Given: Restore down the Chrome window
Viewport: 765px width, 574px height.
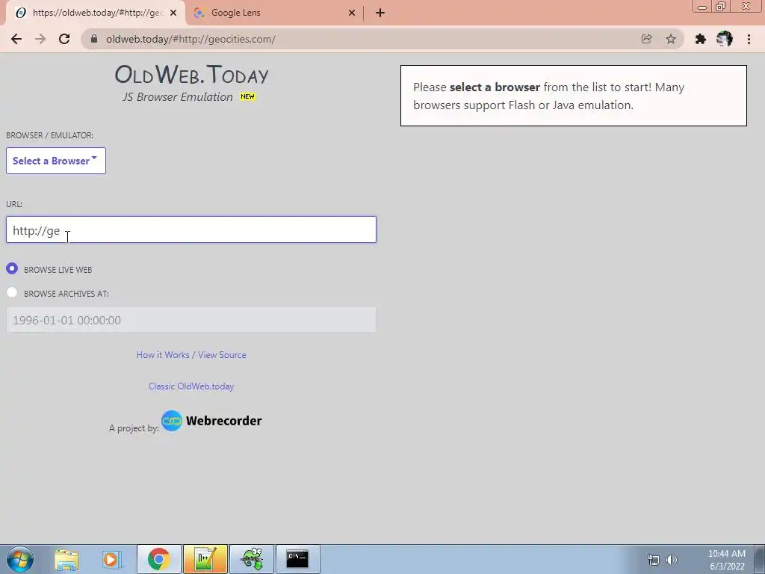Looking at the screenshot, I should pyautogui.click(x=721, y=7).
